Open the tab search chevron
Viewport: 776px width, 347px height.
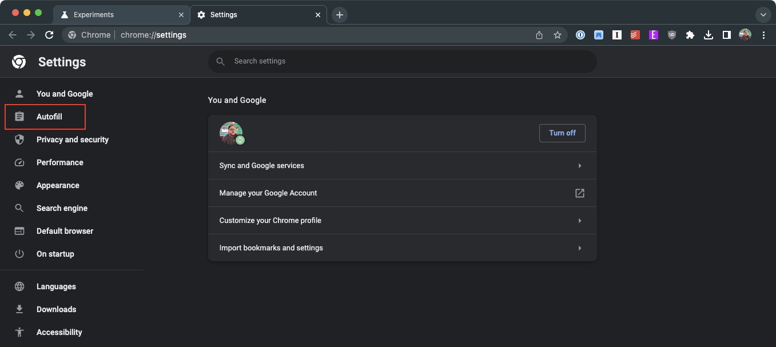tap(763, 15)
